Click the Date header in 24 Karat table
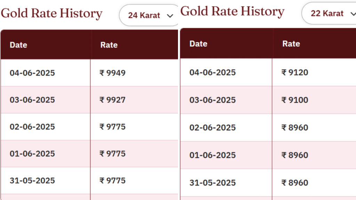Viewport: 356px width, 200px height. point(18,45)
